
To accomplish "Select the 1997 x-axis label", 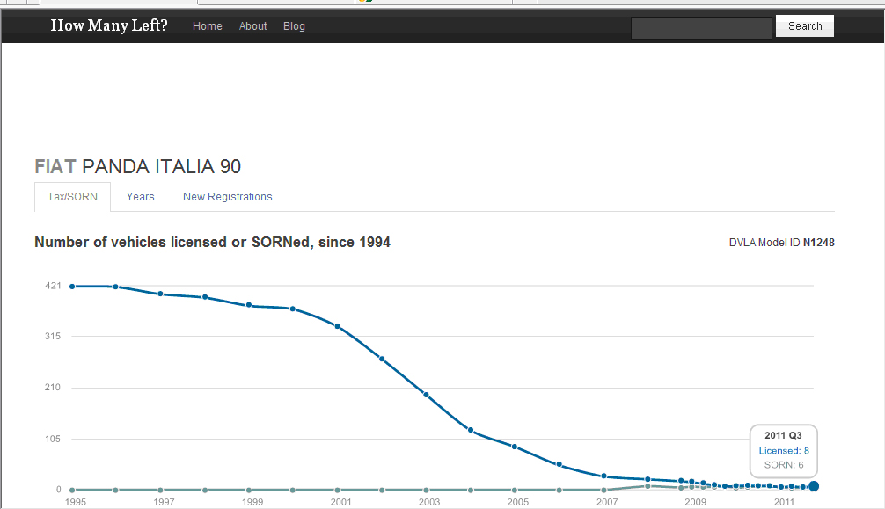I will [x=164, y=502].
